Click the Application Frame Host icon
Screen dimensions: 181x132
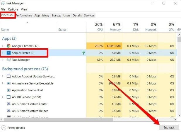click(x=8, y=90)
